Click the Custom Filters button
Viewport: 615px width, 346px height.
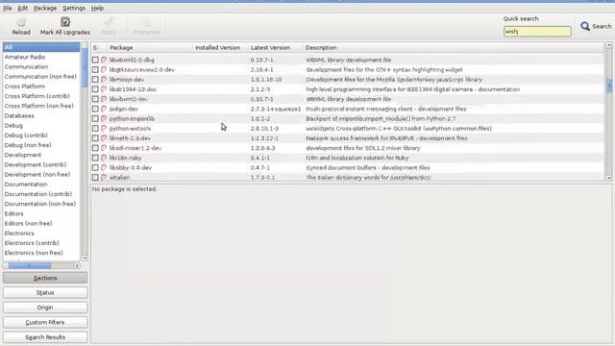(45, 323)
